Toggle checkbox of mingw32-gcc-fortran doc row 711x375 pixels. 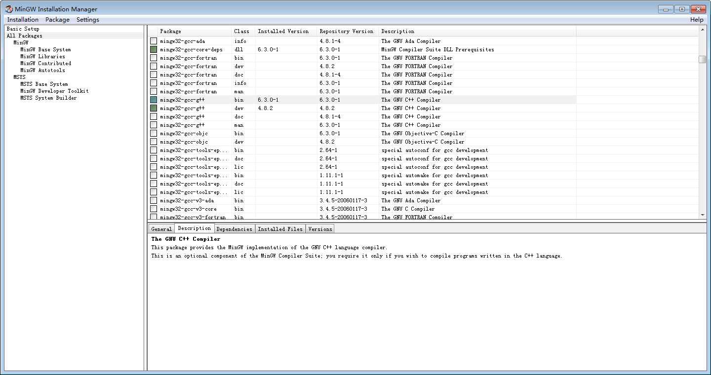pyautogui.click(x=154, y=75)
